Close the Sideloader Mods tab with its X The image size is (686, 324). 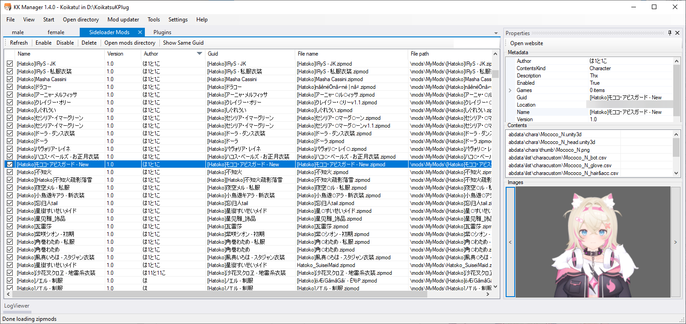click(140, 32)
